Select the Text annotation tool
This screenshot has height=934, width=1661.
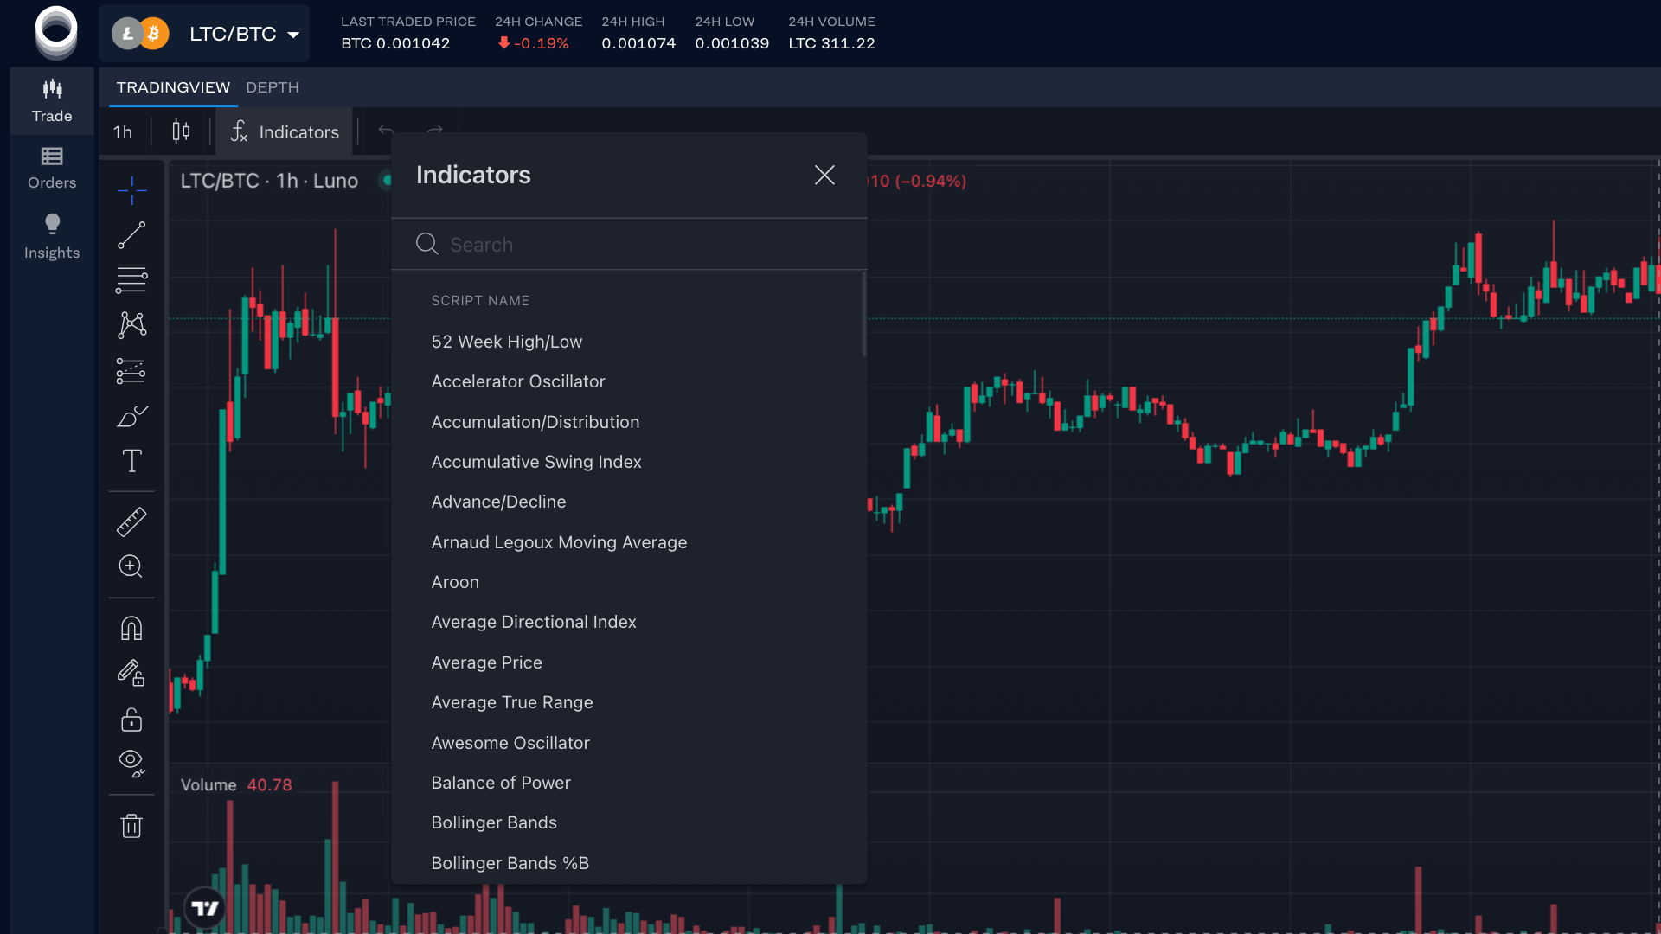point(131,461)
